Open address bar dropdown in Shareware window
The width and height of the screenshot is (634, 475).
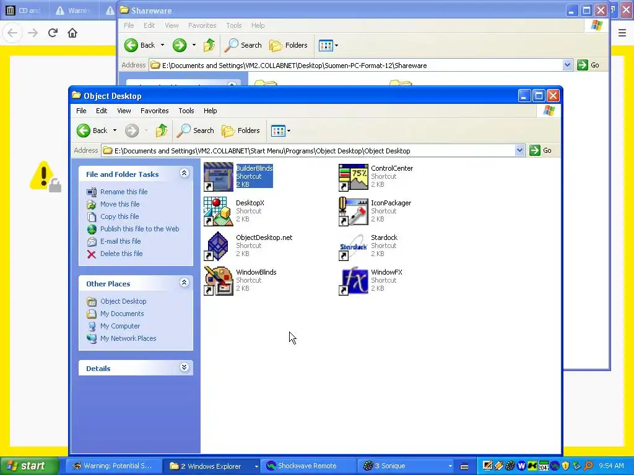pos(567,65)
